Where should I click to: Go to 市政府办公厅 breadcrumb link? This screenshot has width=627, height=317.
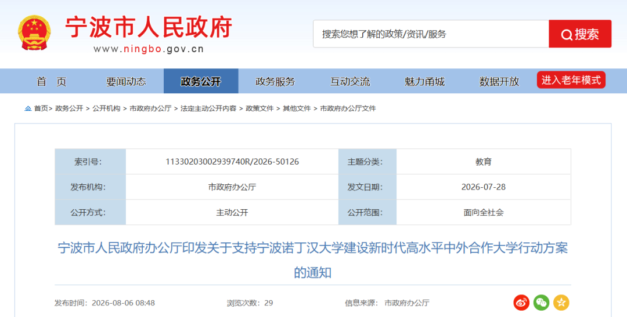150,108
